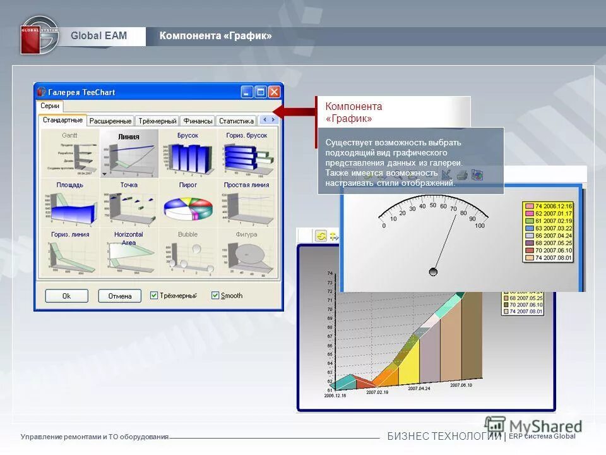Screen dimensions: 606x455
Task: Click legend swatch for 61 2007.02.19
Action: [x=529, y=221]
